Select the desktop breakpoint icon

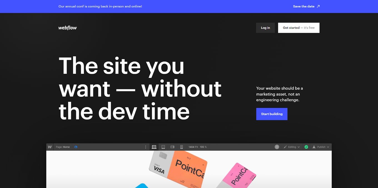[x=154, y=147]
